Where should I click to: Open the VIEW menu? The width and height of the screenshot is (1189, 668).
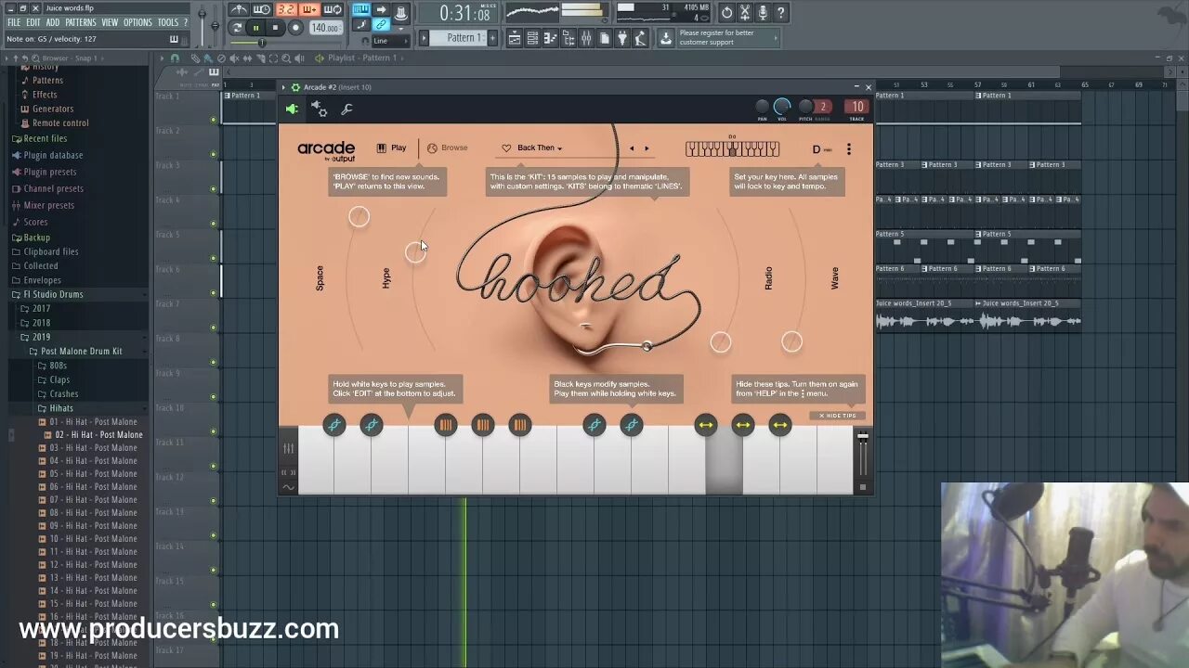(110, 22)
